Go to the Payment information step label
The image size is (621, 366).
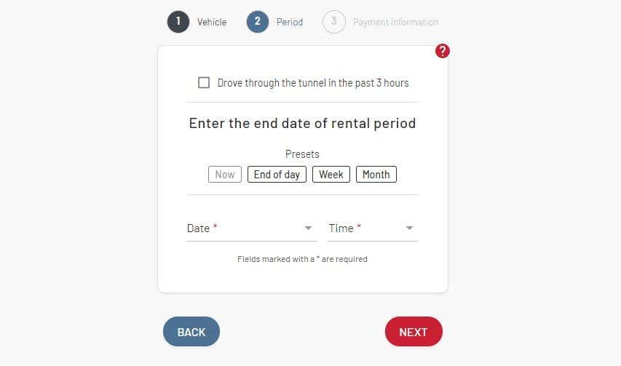(395, 22)
